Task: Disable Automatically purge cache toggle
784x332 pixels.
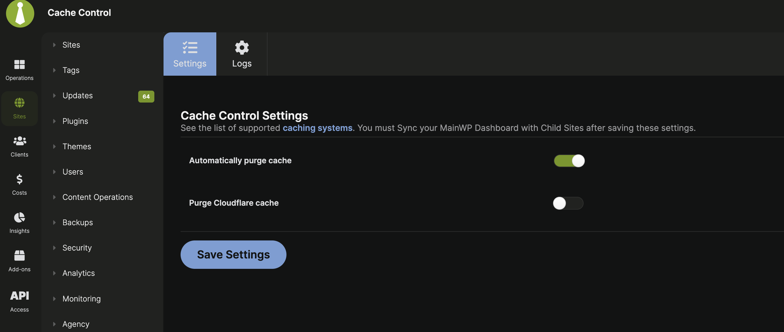Action: (x=569, y=161)
